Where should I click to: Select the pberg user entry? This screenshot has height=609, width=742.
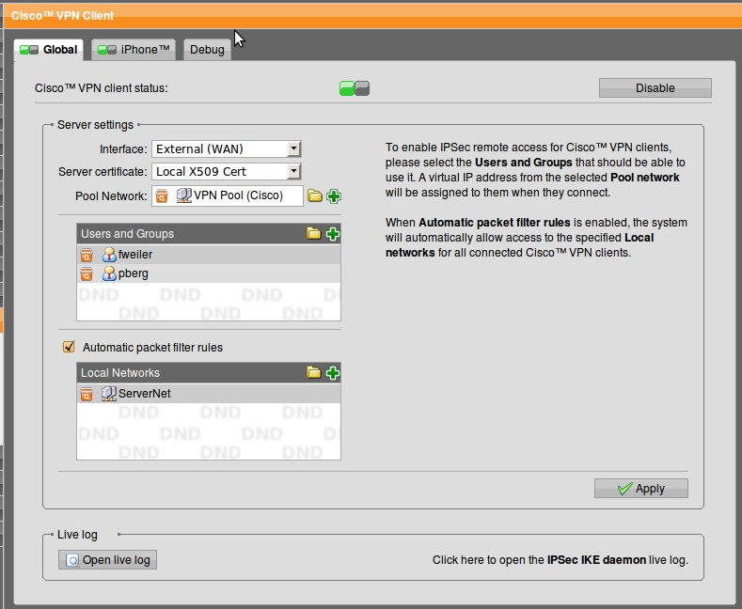[209, 273]
